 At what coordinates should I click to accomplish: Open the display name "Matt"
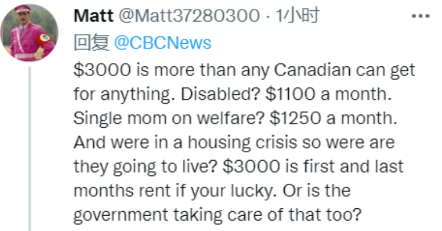pos(93,16)
